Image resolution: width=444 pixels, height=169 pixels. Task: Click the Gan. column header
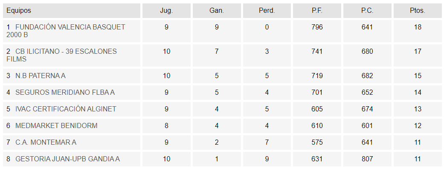click(217, 11)
